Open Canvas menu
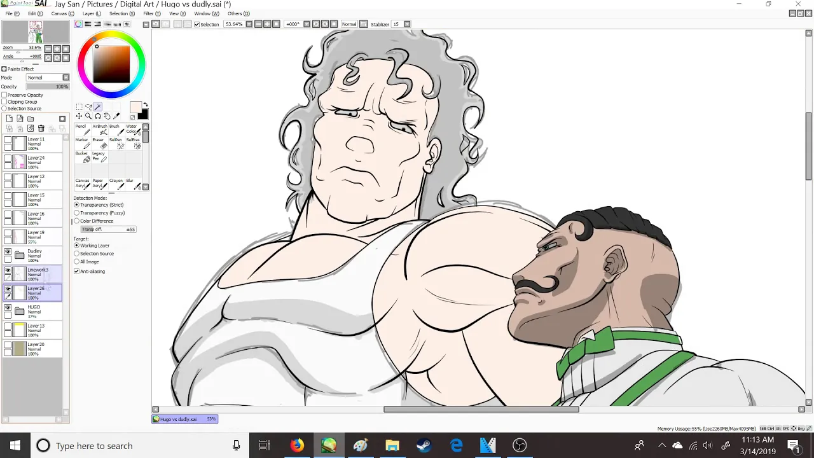This screenshot has width=814, height=458. 62,13
